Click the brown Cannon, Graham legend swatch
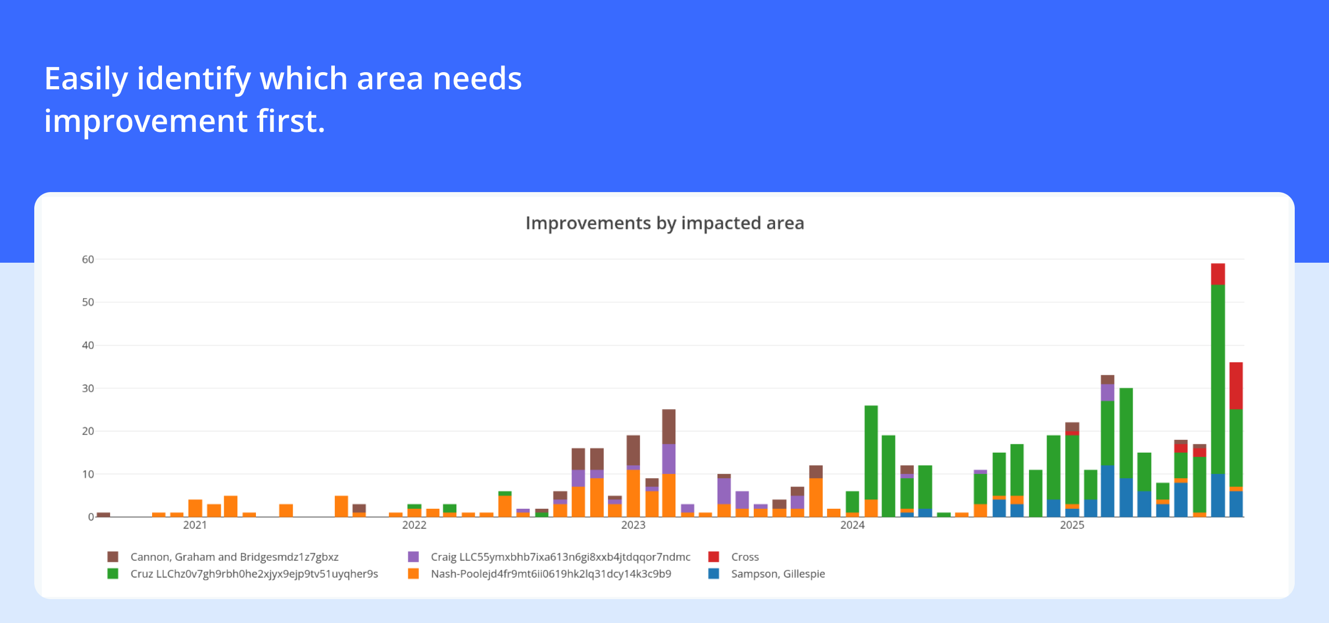This screenshot has width=1329, height=623. pos(113,557)
